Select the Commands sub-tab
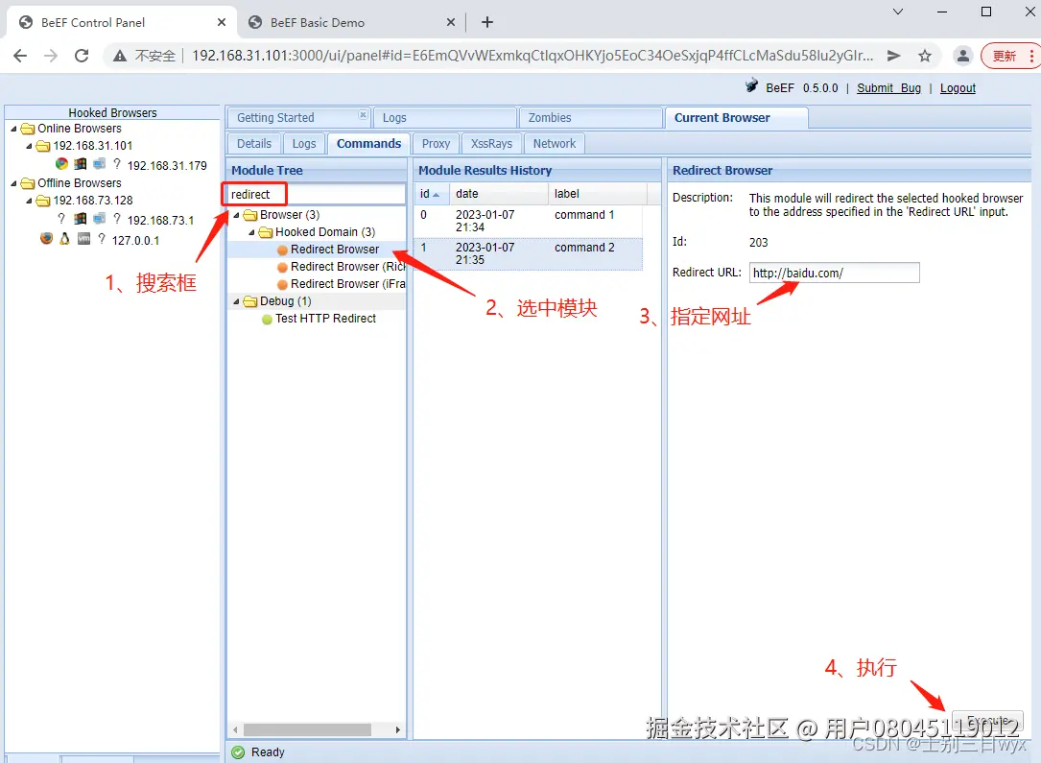This screenshot has width=1041, height=763. [x=368, y=143]
